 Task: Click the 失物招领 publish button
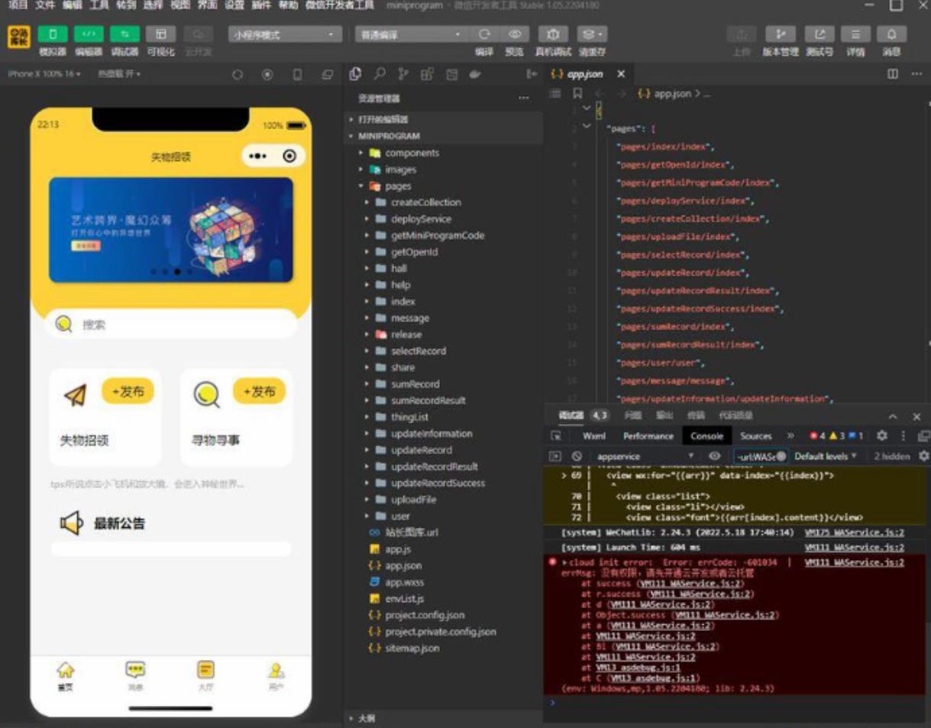(x=128, y=391)
